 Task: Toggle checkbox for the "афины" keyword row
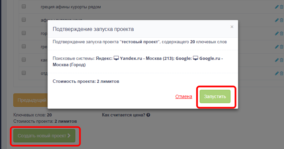24,20
